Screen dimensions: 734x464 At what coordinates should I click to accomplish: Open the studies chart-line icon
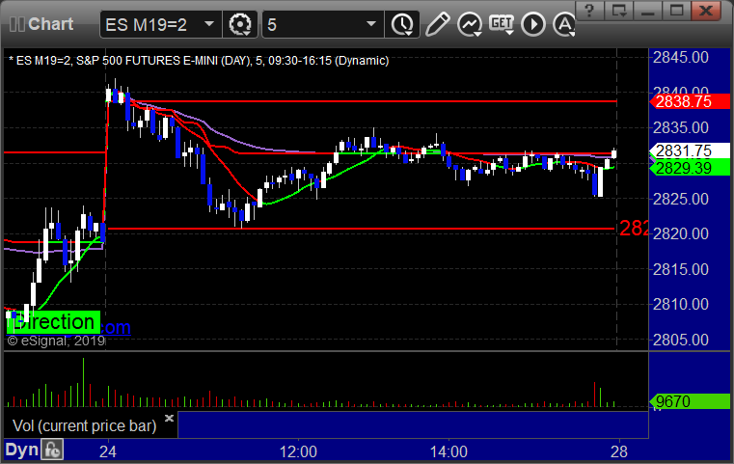(x=470, y=24)
